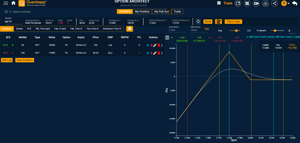Open the folder icon in top bar
The width and height of the screenshot is (300, 143).
[x=238, y=3]
